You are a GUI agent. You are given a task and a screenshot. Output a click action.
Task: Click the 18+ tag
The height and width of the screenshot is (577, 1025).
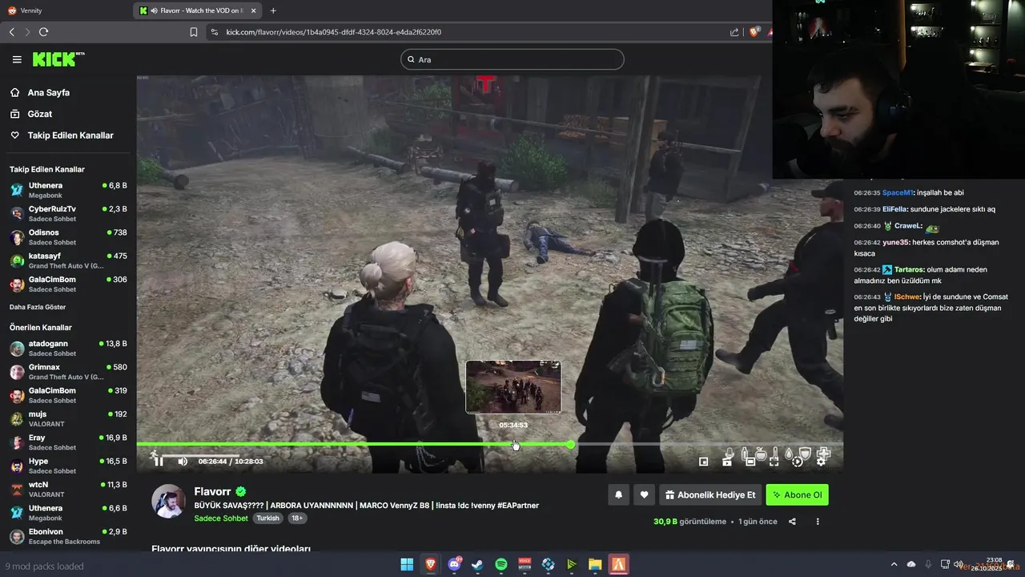click(x=297, y=518)
